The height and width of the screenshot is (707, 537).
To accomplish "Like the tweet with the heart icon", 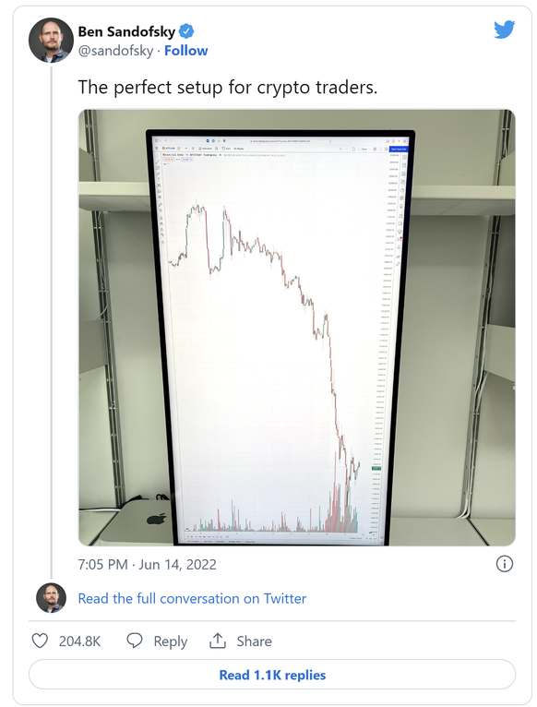I will pos(40,641).
